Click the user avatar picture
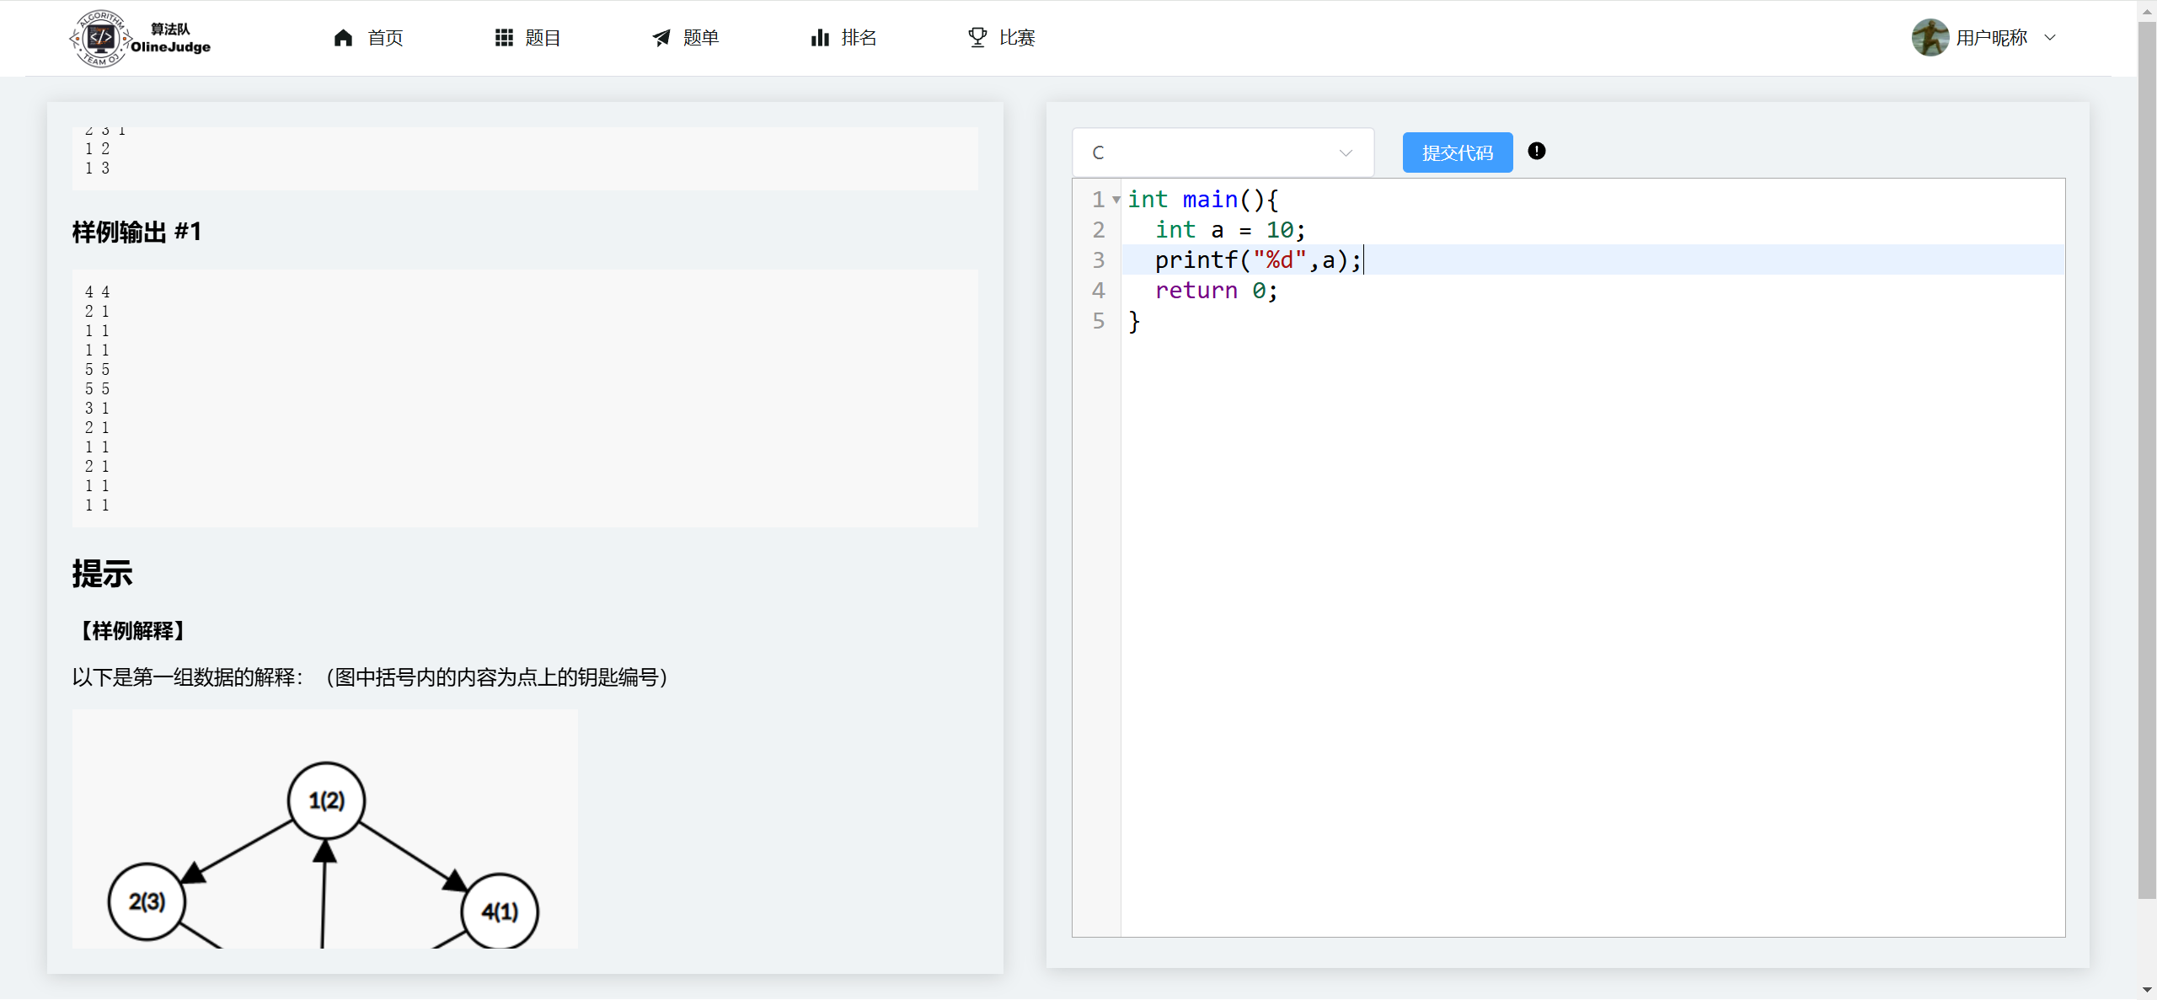 coord(1930,38)
